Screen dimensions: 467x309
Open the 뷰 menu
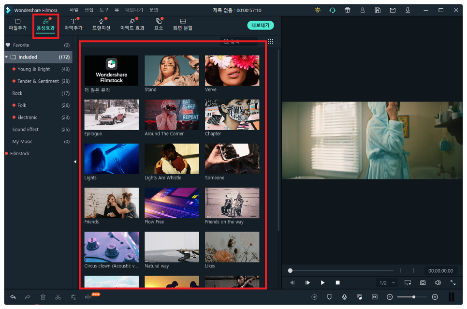(117, 10)
